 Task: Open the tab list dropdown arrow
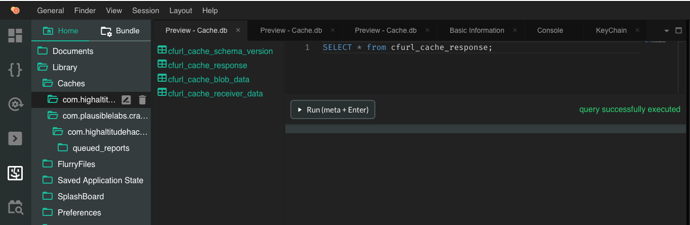[666, 31]
